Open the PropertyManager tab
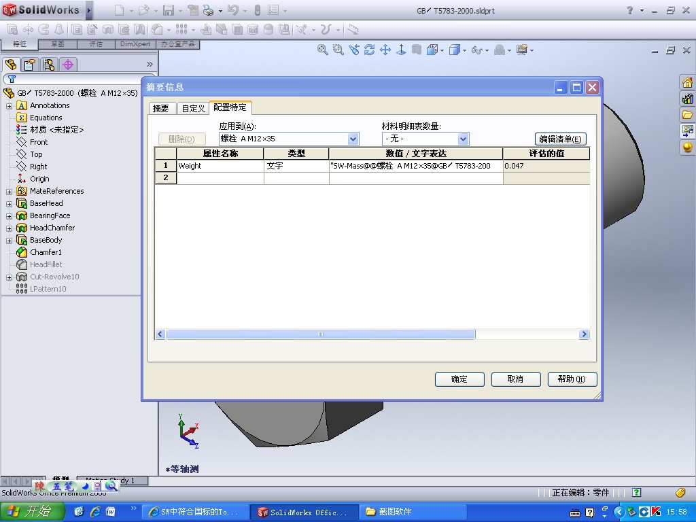The height and width of the screenshot is (522, 696). [30, 65]
